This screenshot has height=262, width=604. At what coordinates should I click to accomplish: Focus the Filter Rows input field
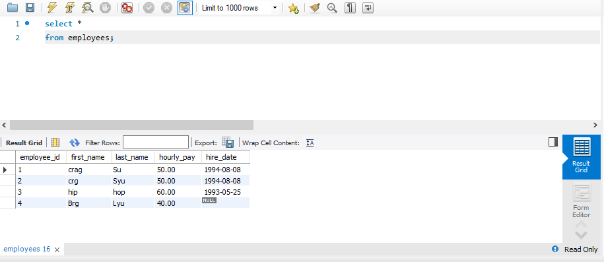[x=156, y=142]
